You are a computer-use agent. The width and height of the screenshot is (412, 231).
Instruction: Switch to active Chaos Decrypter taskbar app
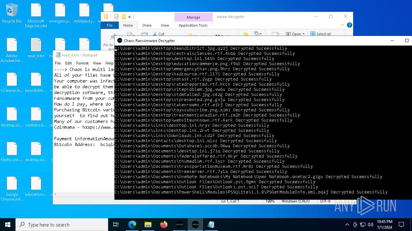pyautogui.click(x=195, y=225)
